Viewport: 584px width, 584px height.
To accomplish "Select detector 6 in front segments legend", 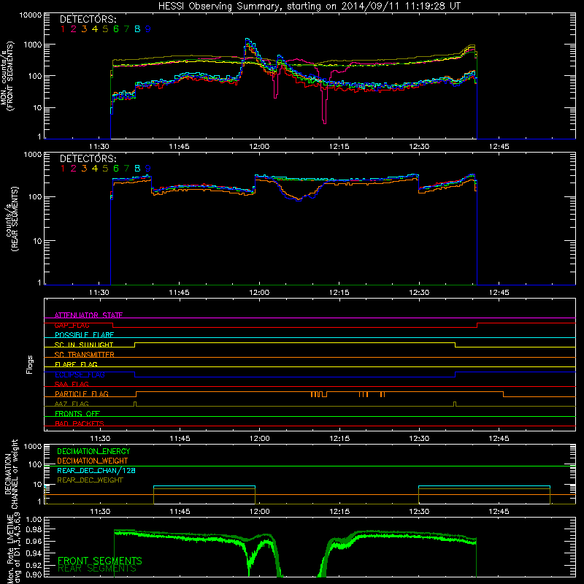I will [x=116, y=29].
